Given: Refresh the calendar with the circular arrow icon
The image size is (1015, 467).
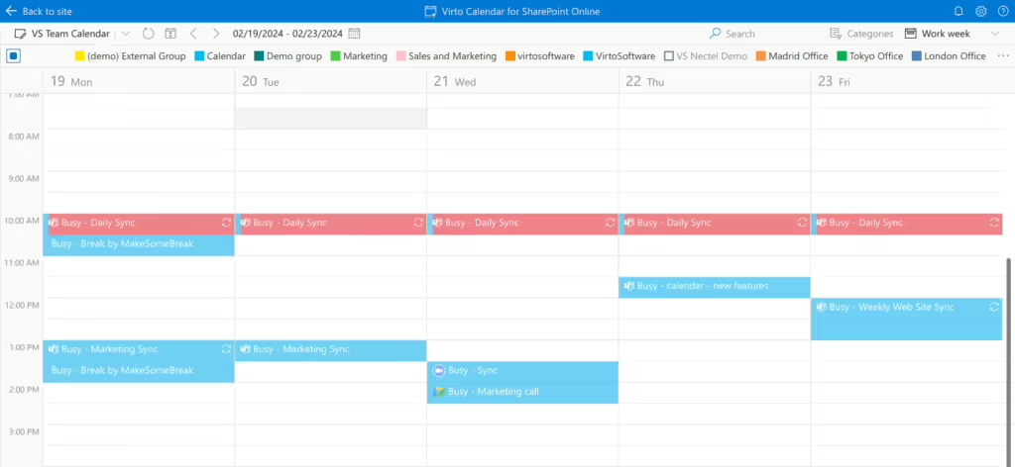Looking at the screenshot, I should (x=149, y=34).
